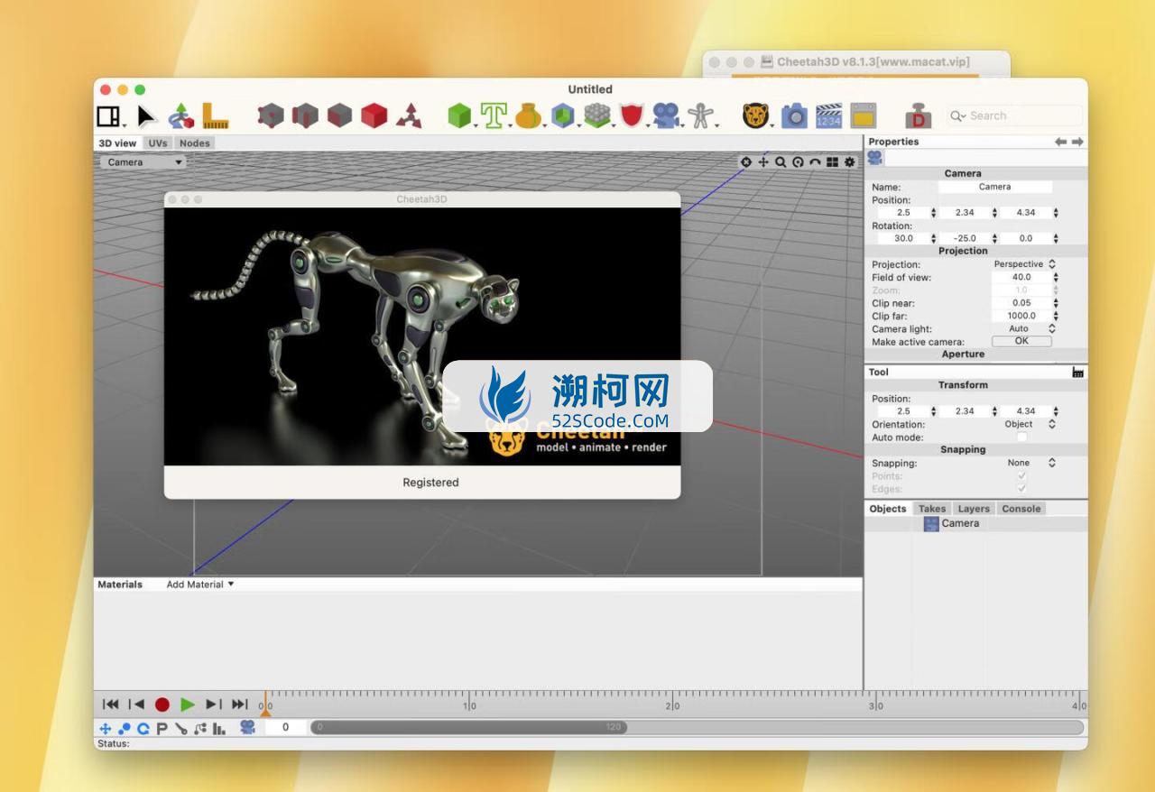
Task: Open the orange vase creator objects
Action: pyautogui.click(x=528, y=115)
